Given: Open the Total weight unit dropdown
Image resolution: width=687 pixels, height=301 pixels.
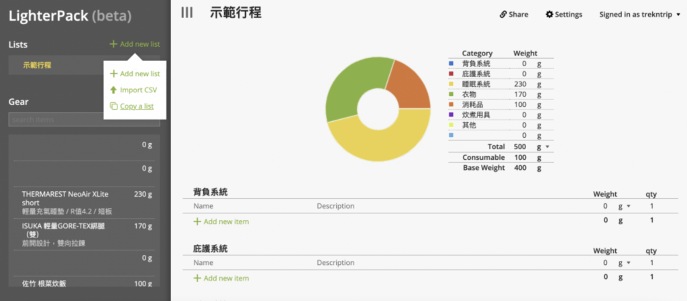Looking at the screenshot, I should coord(547,146).
